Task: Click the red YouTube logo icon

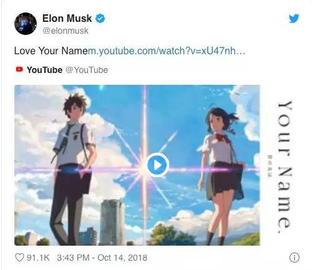Action: click(x=19, y=69)
